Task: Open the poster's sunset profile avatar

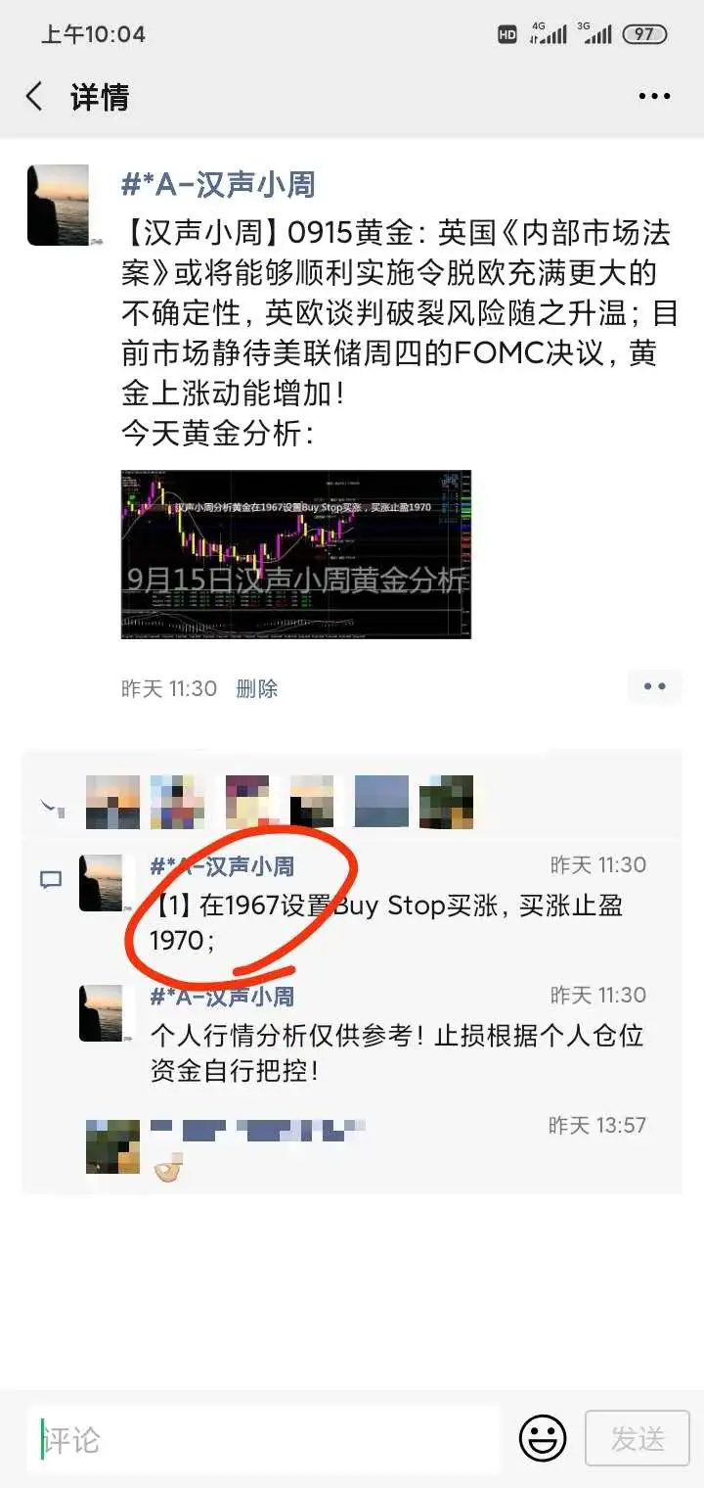Action: [58, 205]
